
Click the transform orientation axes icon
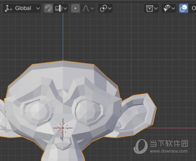[8, 8]
